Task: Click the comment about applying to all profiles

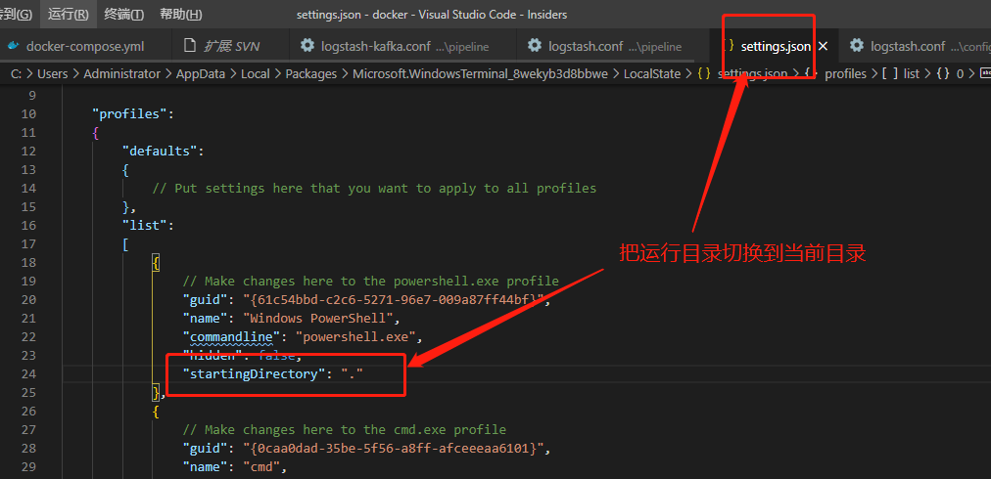Action: tap(374, 188)
